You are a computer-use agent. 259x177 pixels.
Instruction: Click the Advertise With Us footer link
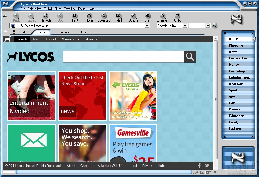tap(110, 166)
